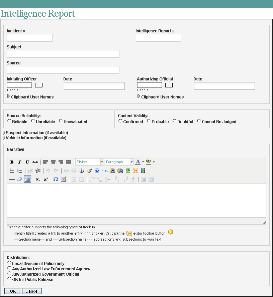Viewport: 273px width, 297px height.
Task: Justify the text fully
Action: (69, 162)
